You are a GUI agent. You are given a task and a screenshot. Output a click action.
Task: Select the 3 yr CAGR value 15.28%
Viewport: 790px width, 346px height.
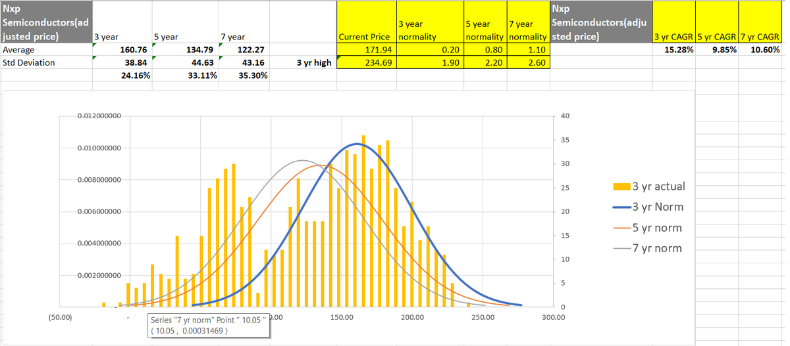[x=673, y=50]
